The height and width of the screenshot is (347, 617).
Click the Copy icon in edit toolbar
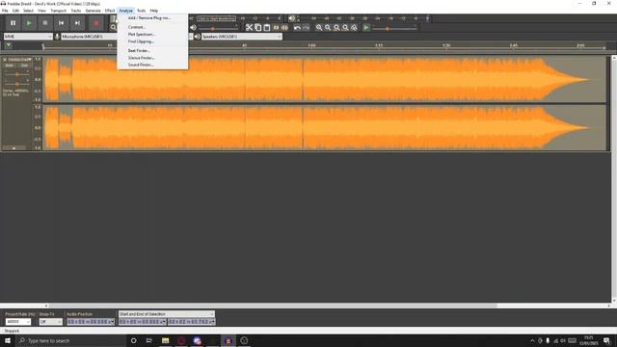pyautogui.click(x=258, y=28)
